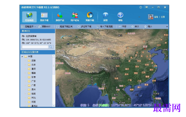Open the 我的下载 downloads list icon
This screenshot has width=186, height=117.
tap(44, 17)
